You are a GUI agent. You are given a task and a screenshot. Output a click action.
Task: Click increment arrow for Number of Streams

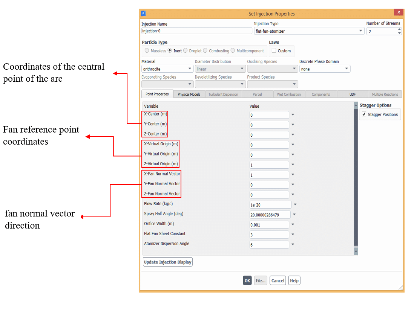(399, 30)
